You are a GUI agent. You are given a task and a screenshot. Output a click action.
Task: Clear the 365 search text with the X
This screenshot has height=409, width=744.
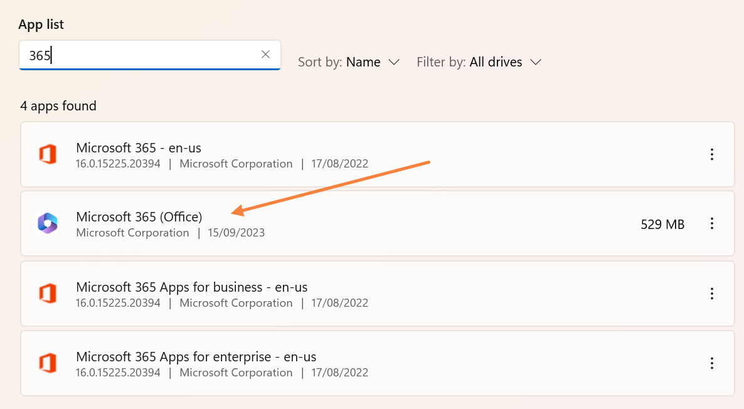[x=266, y=55]
